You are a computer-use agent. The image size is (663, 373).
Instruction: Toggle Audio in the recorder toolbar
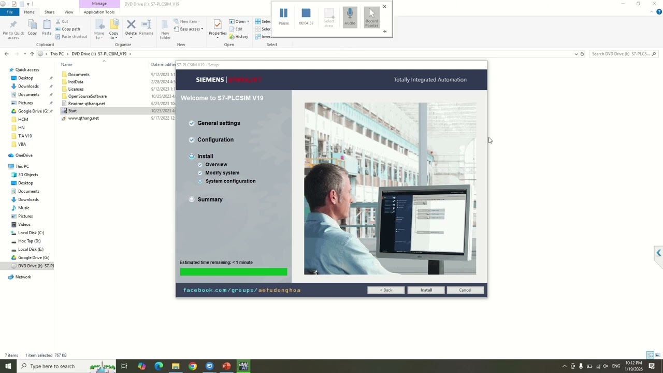(x=350, y=16)
